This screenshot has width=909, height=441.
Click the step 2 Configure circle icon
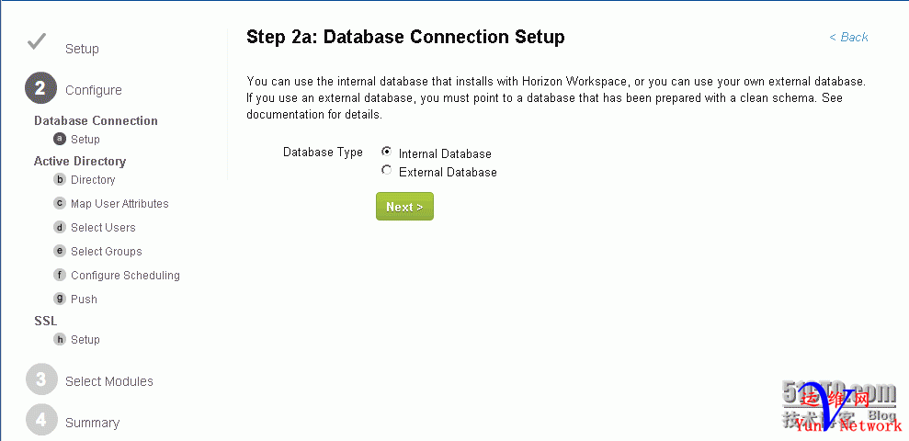coord(40,88)
